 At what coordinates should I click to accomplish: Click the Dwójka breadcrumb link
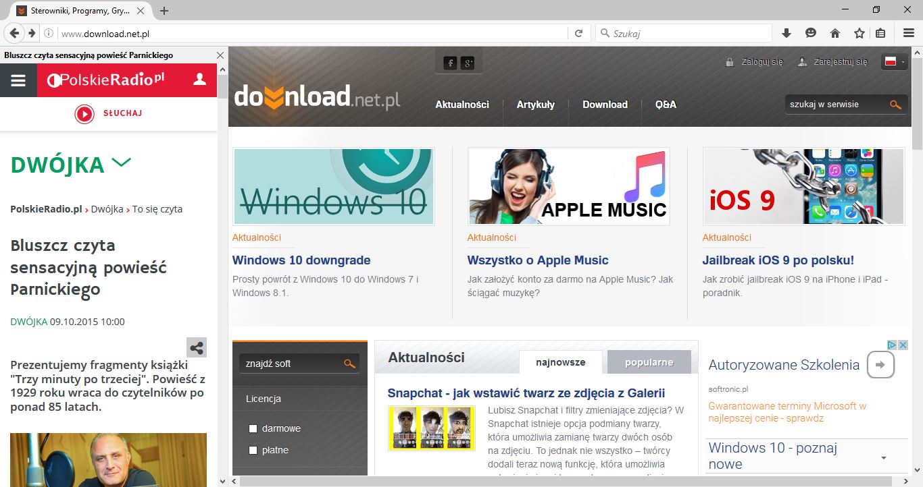[107, 209]
